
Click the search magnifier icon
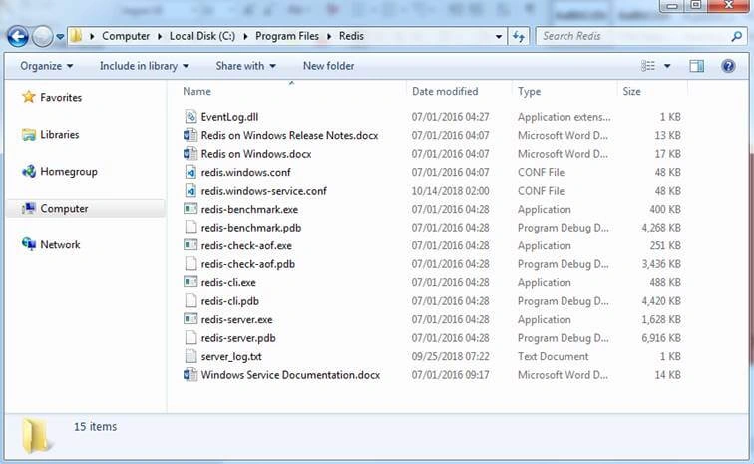[736, 36]
